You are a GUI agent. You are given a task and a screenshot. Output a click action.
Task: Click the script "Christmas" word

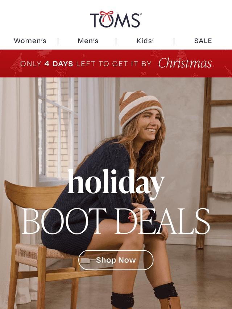tap(185, 63)
